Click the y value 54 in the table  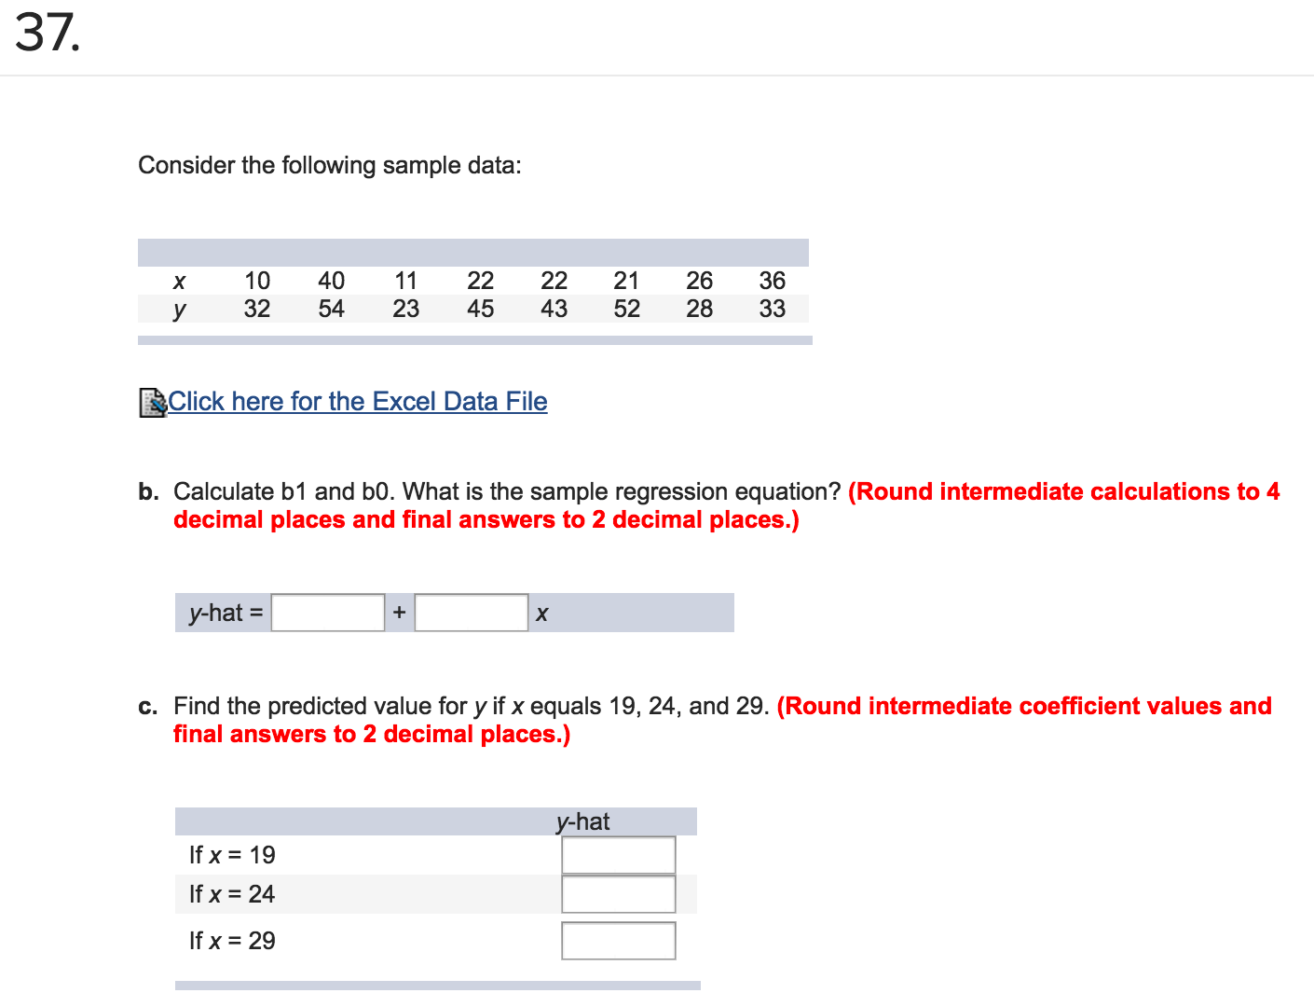click(331, 309)
